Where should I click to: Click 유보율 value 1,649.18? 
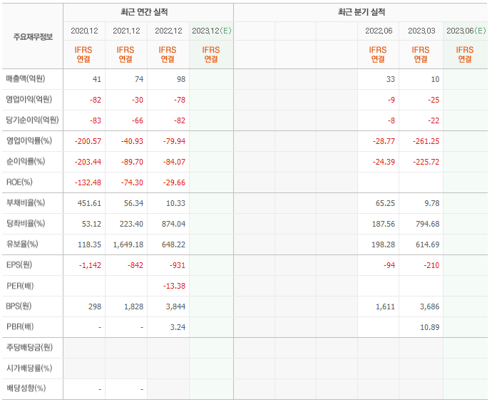(x=128, y=244)
